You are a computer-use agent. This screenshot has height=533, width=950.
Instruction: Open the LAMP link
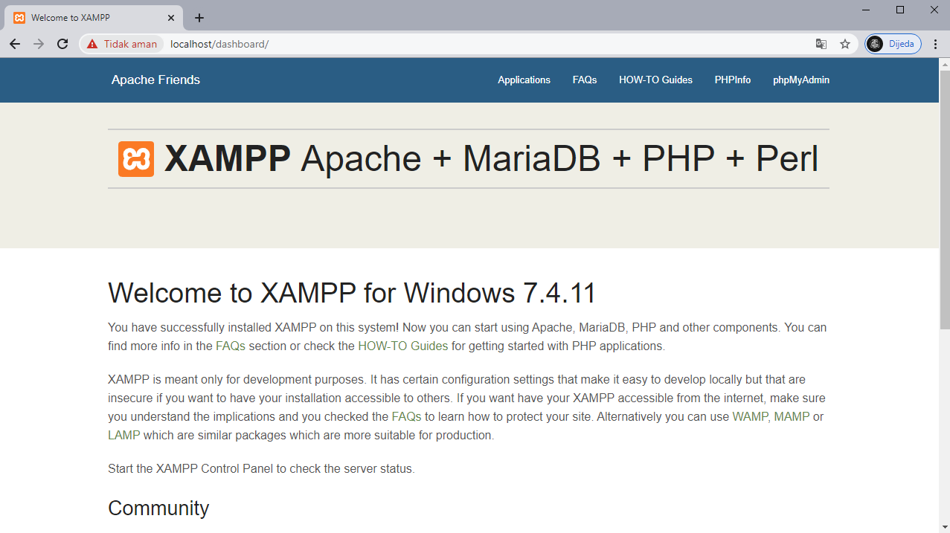coord(123,436)
